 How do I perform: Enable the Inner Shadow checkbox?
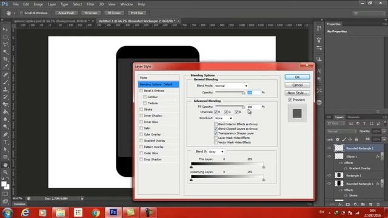tap(141, 116)
